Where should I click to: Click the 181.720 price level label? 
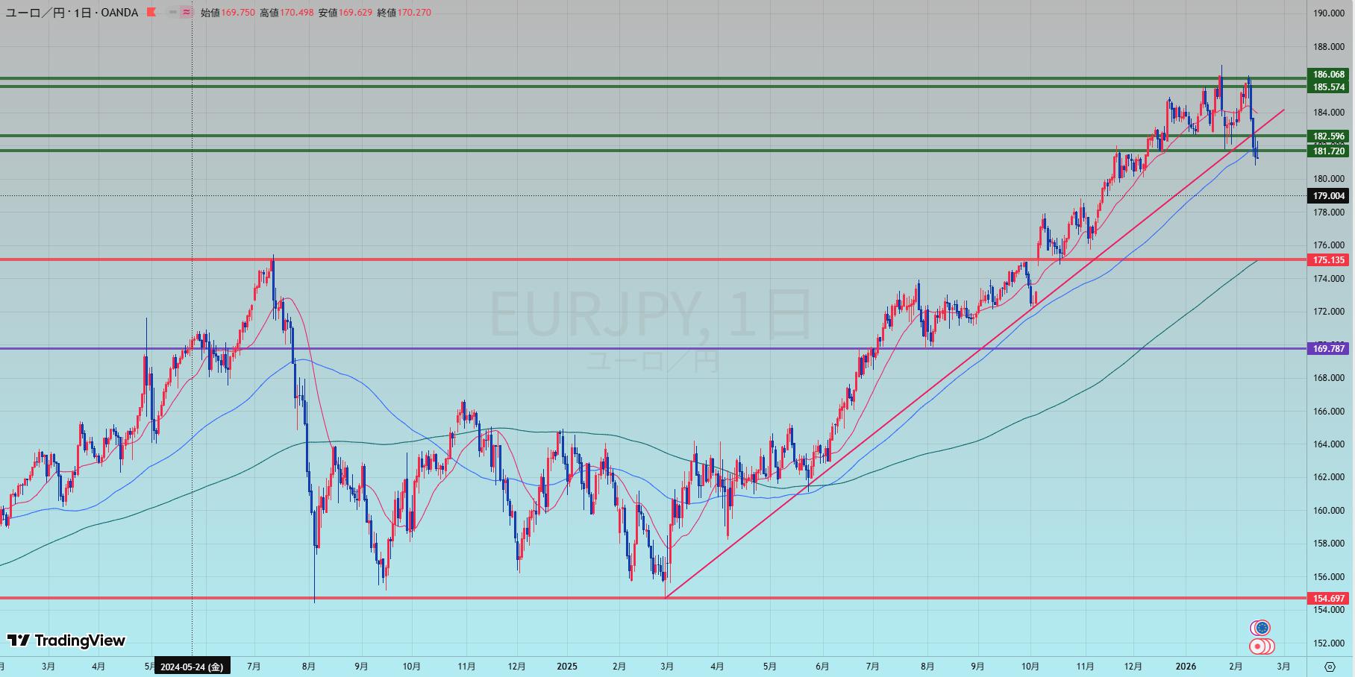pos(1329,151)
